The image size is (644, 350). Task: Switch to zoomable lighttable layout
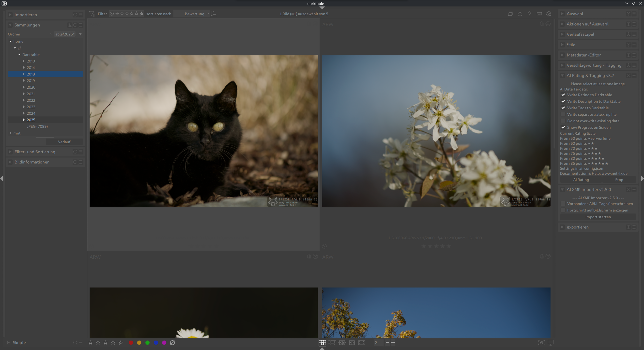332,343
